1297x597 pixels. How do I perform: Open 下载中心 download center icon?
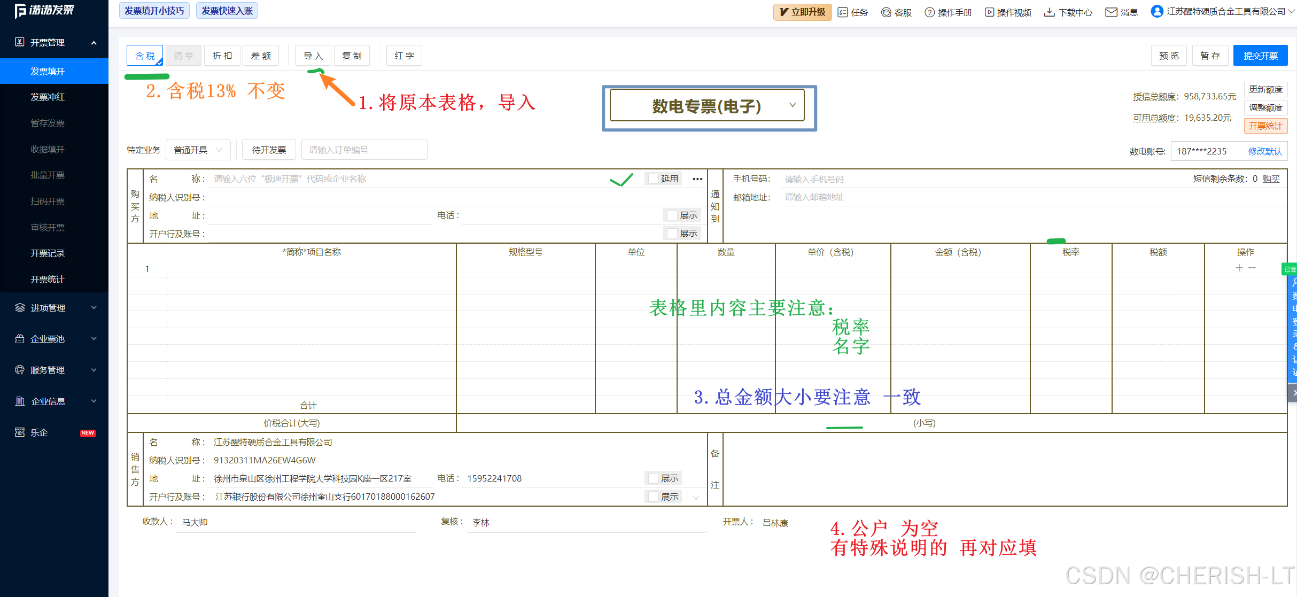coord(1049,12)
